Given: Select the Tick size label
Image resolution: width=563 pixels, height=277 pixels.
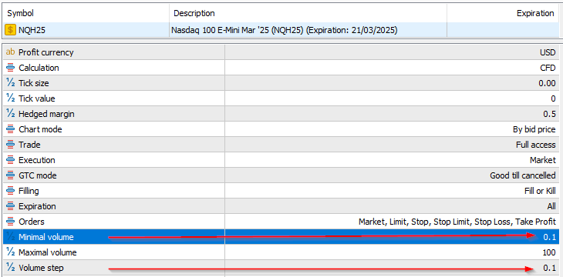Looking at the screenshot, I should (34, 83).
